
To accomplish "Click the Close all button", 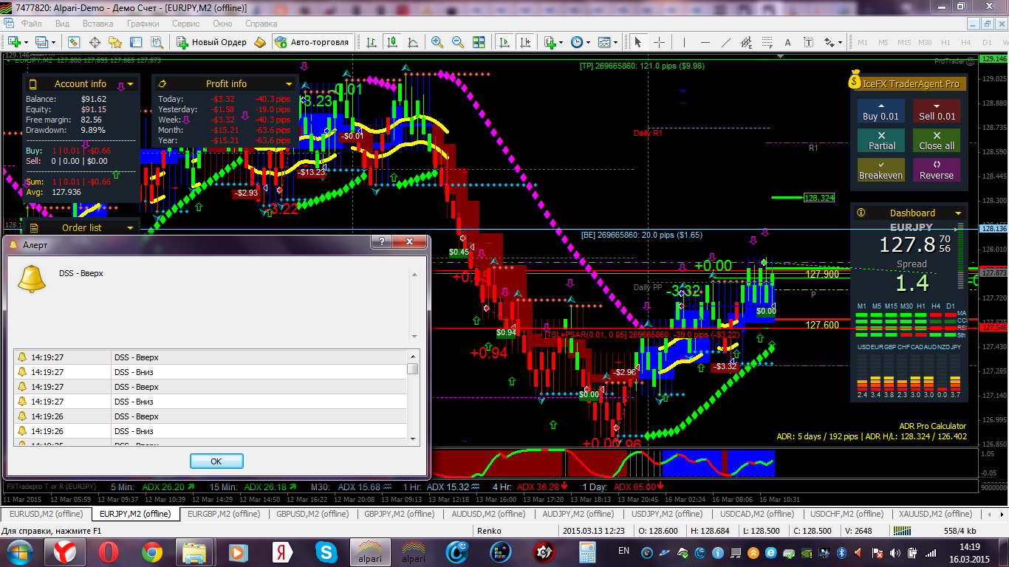I will [x=937, y=140].
